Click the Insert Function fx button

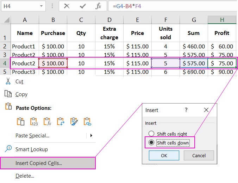point(99,6)
